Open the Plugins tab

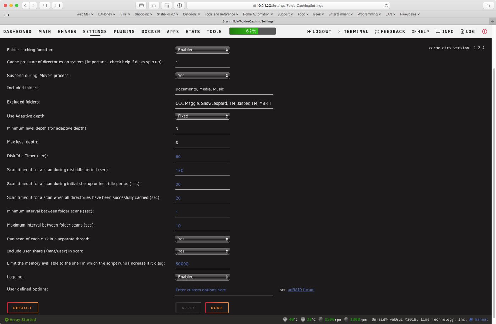[x=124, y=32]
